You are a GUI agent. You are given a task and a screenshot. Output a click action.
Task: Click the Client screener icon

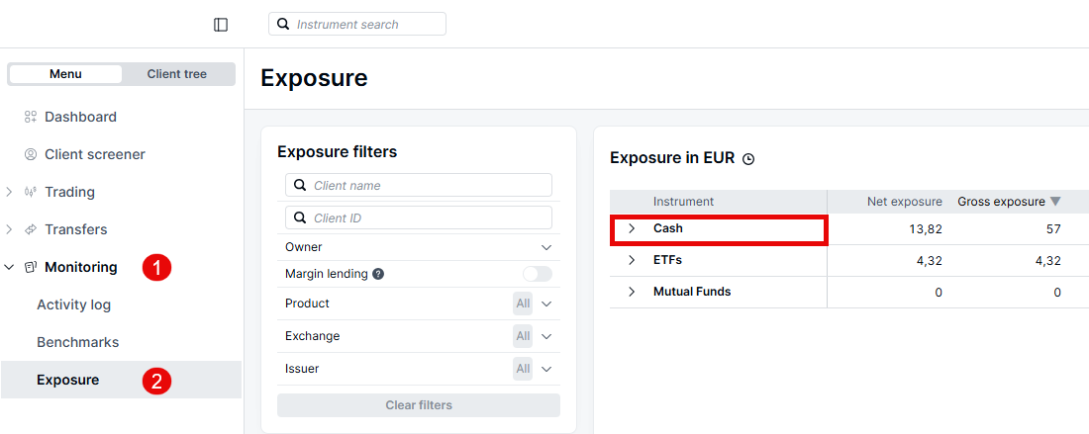(x=31, y=154)
